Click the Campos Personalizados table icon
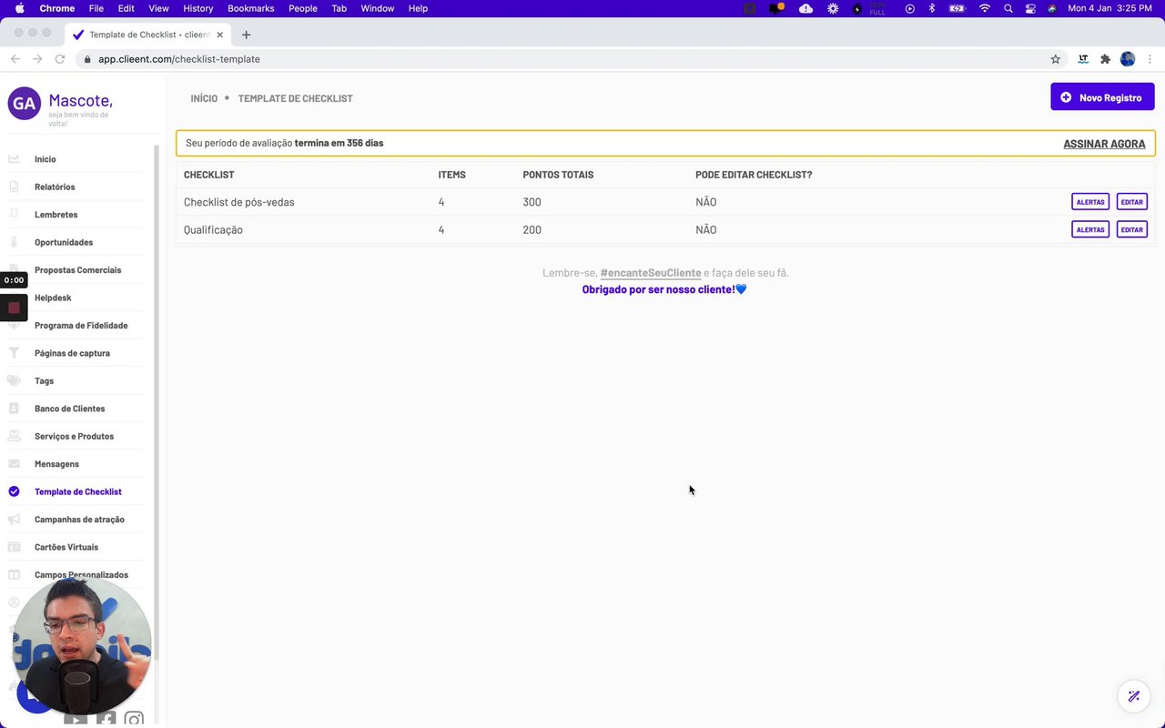The height and width of the screenshot is (728, 1165). (14, 575)
